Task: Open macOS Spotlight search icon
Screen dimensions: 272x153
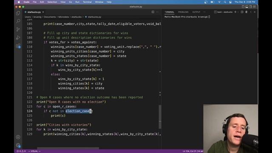Action: pyautogui.click(x=225, y=2)
